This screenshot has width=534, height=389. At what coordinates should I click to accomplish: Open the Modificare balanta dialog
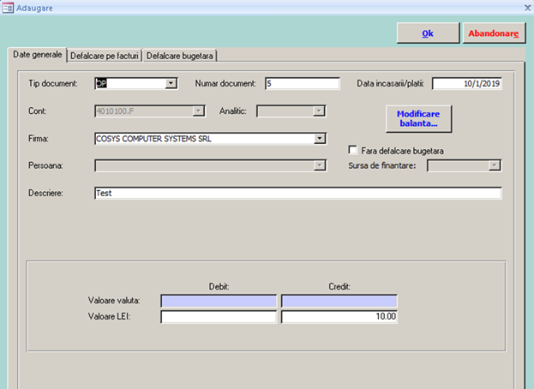pos(417,119)
